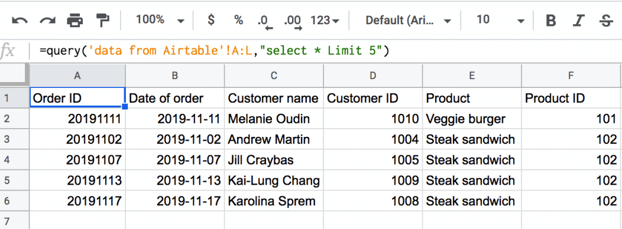Click the 'Jill Craybas' cell
The height and width of the screenshot is (229, 622).
coord(274,160)
